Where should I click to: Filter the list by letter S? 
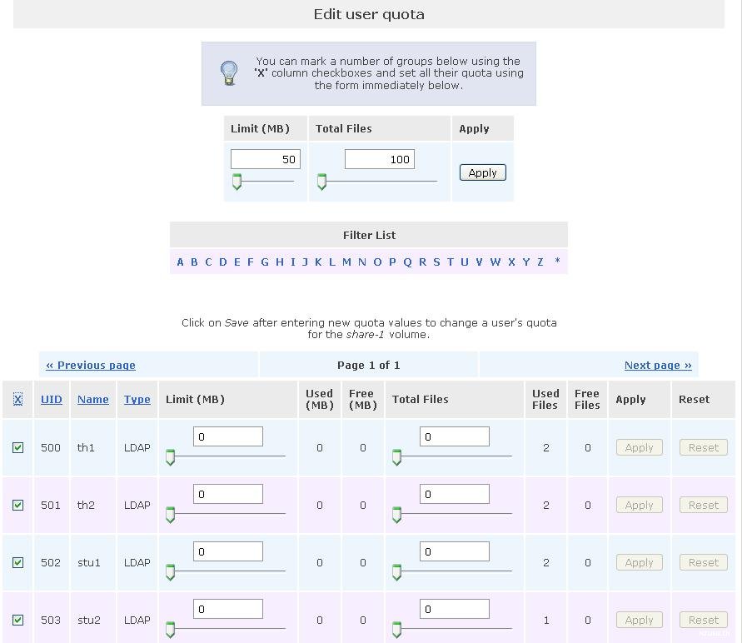click(436, 262)
